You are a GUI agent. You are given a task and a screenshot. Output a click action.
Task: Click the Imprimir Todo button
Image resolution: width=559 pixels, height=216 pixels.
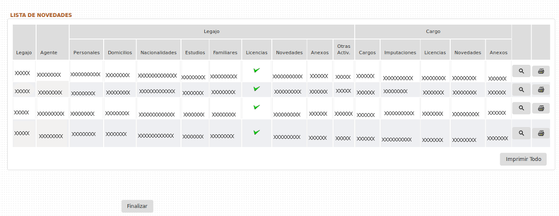[523, 159]
